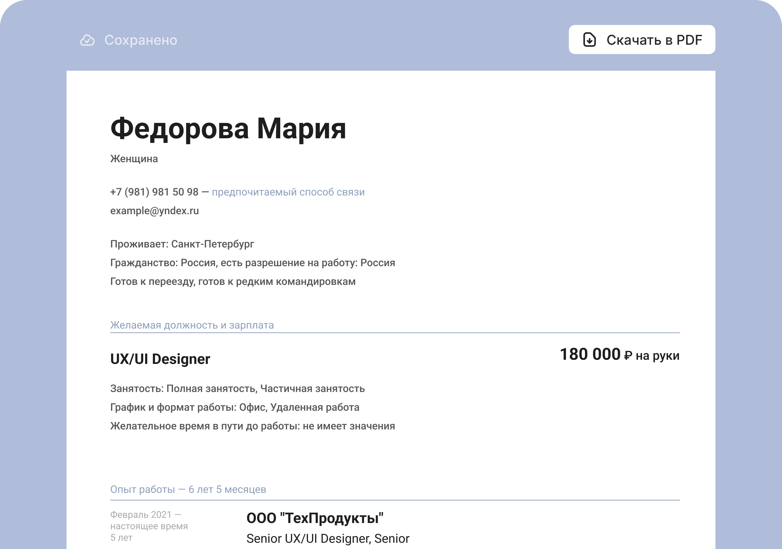Click the Сохранено status label
The image size is (782, 549).
click(141, 40)
